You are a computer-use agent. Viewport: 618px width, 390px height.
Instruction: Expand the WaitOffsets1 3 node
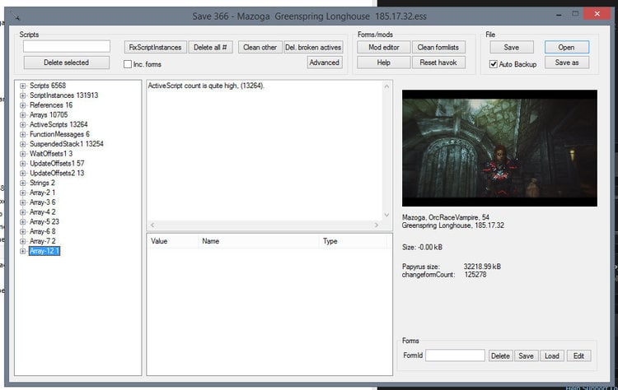pos(23,154)
